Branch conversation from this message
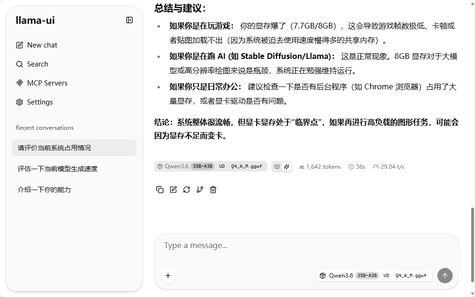Screen dimensions: 475x297 [199, 190]
